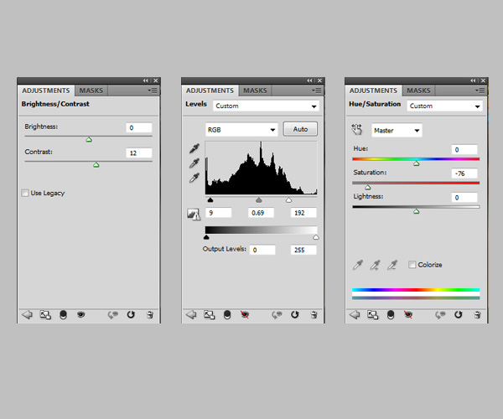Click the Saturation slider handle
Viewport: 503px width, 419px height.
click(x=368, y=187)
